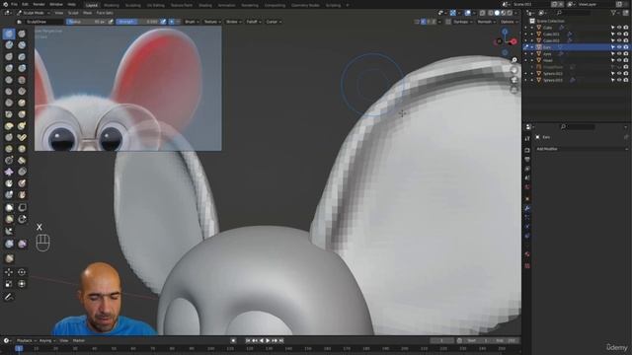Screen dimensions: 632x355
Task: Open the Cursor settings dropdown
Action: [274, 22]
